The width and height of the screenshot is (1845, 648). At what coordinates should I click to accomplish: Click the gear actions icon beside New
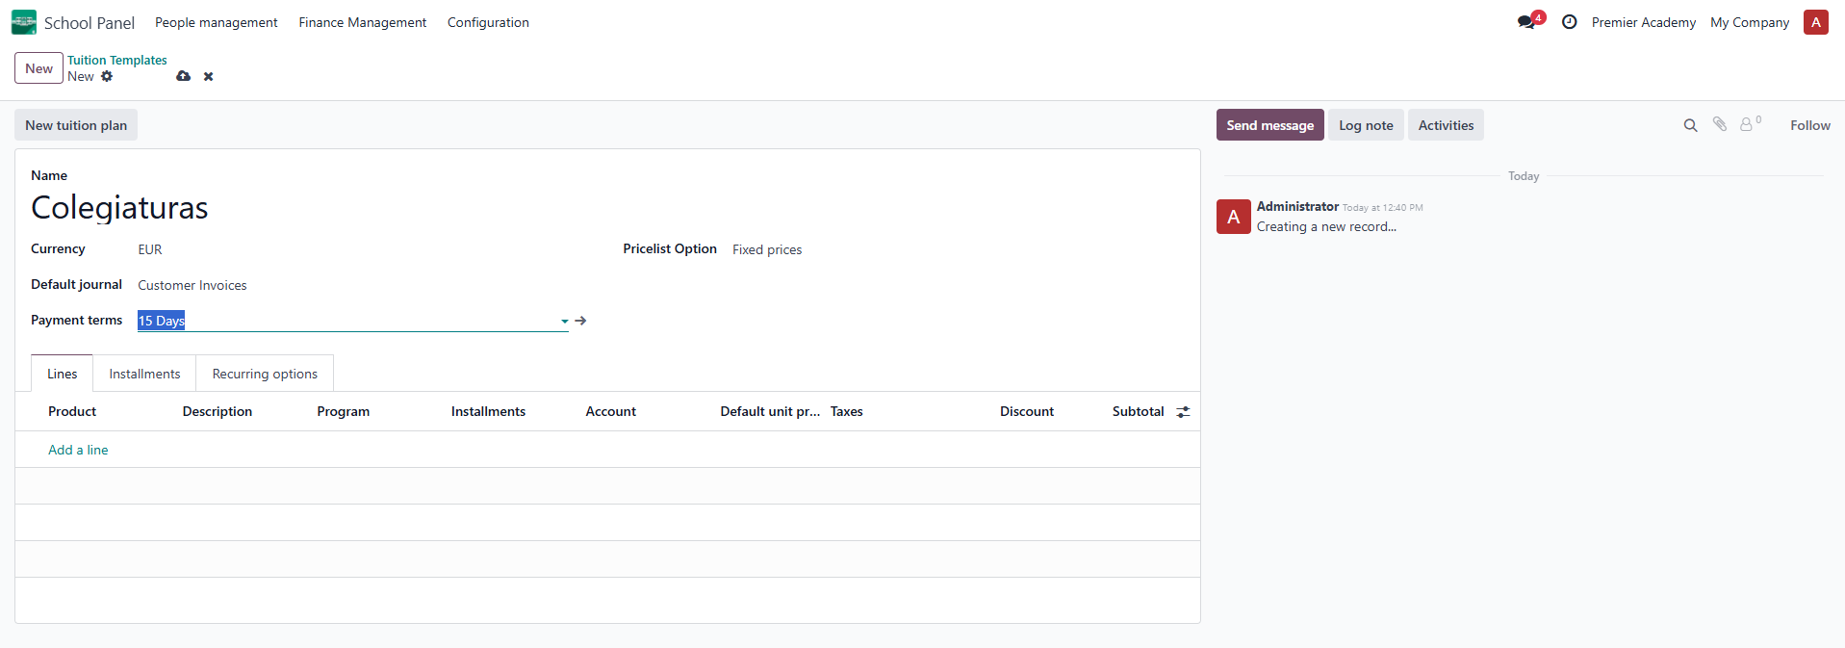pyautogui.click(x=107, y=77)
